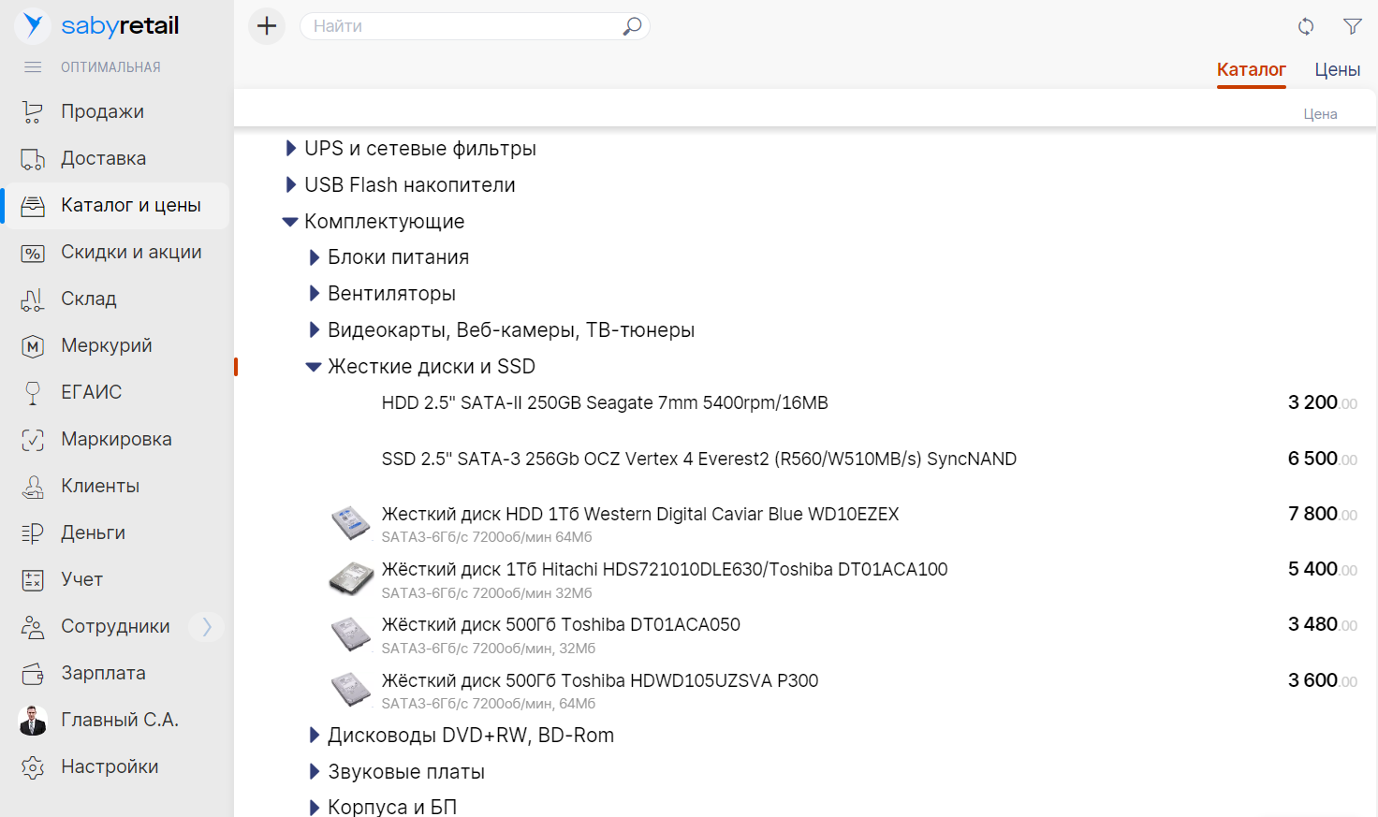Click the Главный С.А. profile avatar
The width and height of the screenshot is (1378, 817).
click(x=33, y=721)
